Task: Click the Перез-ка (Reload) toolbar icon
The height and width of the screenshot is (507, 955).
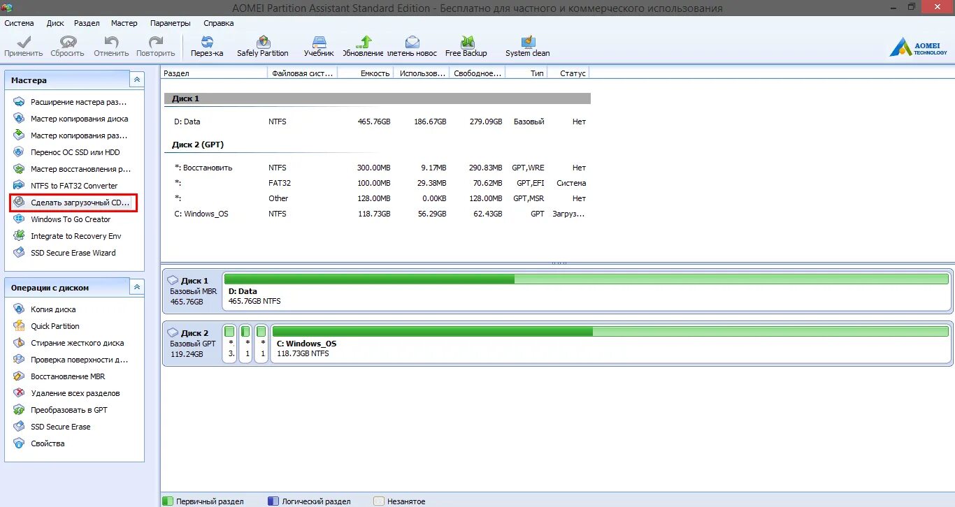Action: 207,46
